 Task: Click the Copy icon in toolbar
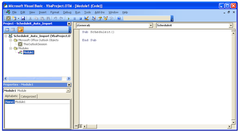(36, 18)
